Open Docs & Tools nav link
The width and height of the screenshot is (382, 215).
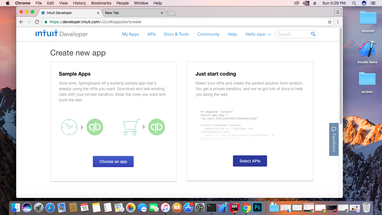point(176,34)
